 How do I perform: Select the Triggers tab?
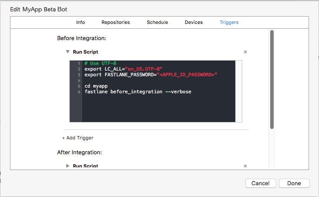229,22
